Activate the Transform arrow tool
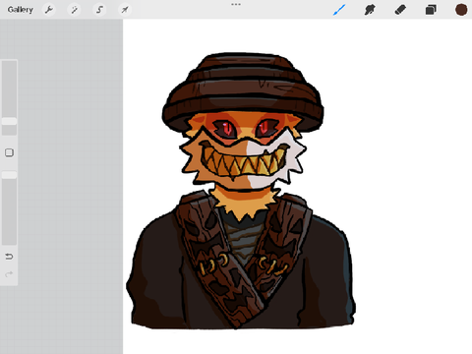The width and height of the screenshot is (472, 354). point(125,10)
